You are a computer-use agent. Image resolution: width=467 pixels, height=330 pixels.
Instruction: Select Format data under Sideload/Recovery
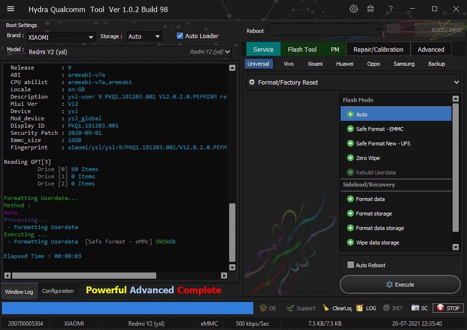coord(396,199)
